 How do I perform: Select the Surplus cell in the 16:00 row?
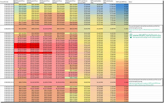[109, 5]
